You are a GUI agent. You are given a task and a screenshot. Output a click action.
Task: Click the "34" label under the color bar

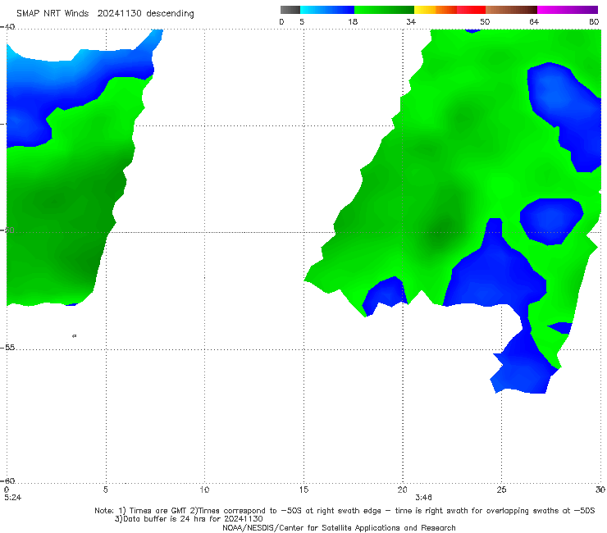coord(411,22)
